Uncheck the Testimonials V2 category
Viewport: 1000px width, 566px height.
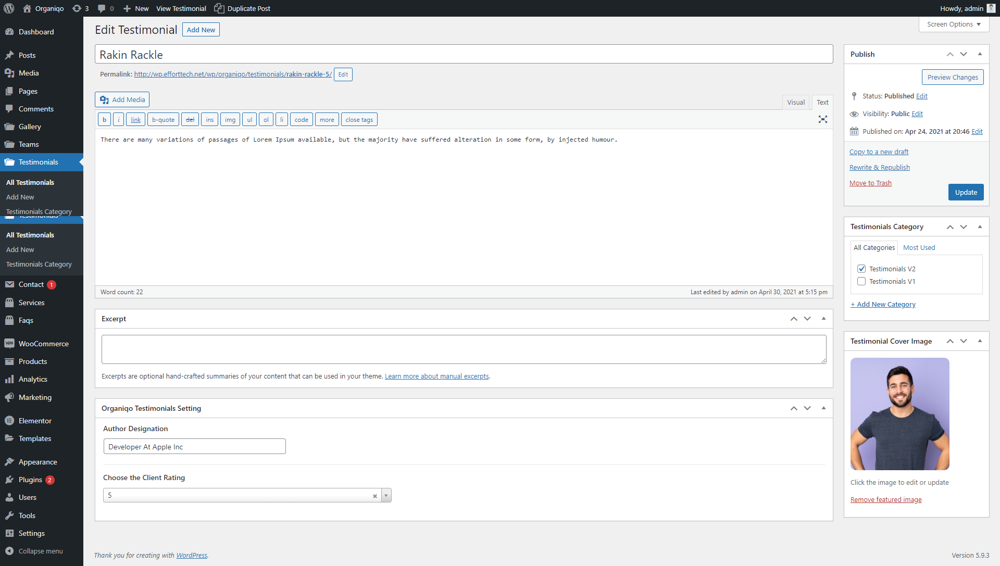pyautogui.click(x=861, y=269)
